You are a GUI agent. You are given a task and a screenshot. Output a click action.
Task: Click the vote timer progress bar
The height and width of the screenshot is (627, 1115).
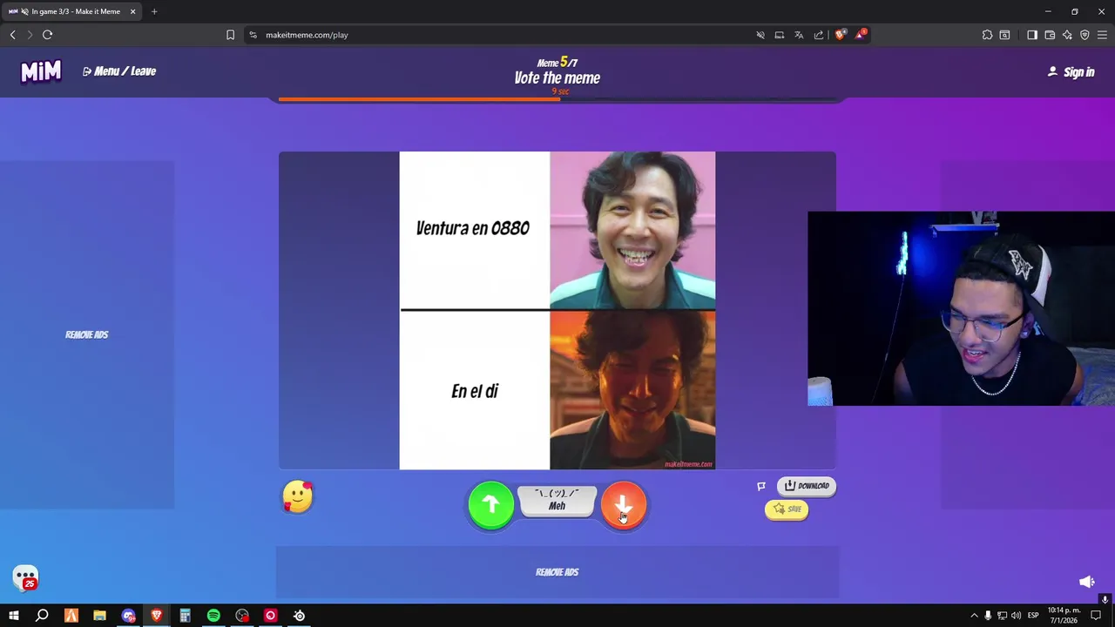click(x=557, y=99)
